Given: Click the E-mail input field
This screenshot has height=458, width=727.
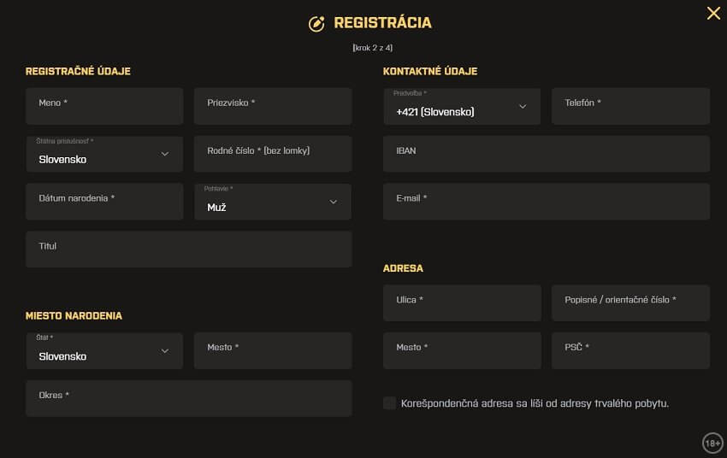Looking at the screenshot, I should pyautogui.click(x=546, y=202).
